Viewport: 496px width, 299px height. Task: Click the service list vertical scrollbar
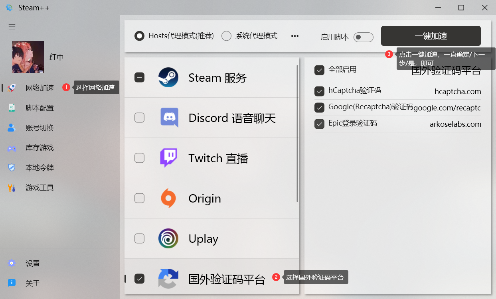tap(297, 134)
